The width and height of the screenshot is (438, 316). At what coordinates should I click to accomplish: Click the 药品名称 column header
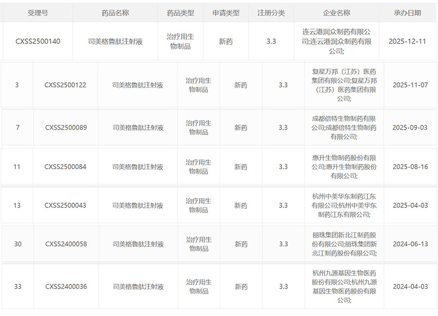click(115, 13)
